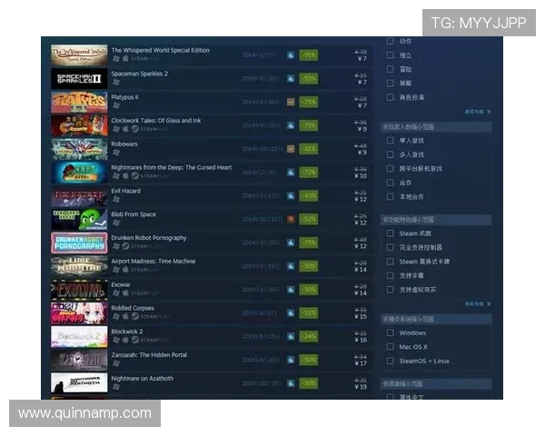Click the Platypus II game thumbnail

tap(79, 102)
